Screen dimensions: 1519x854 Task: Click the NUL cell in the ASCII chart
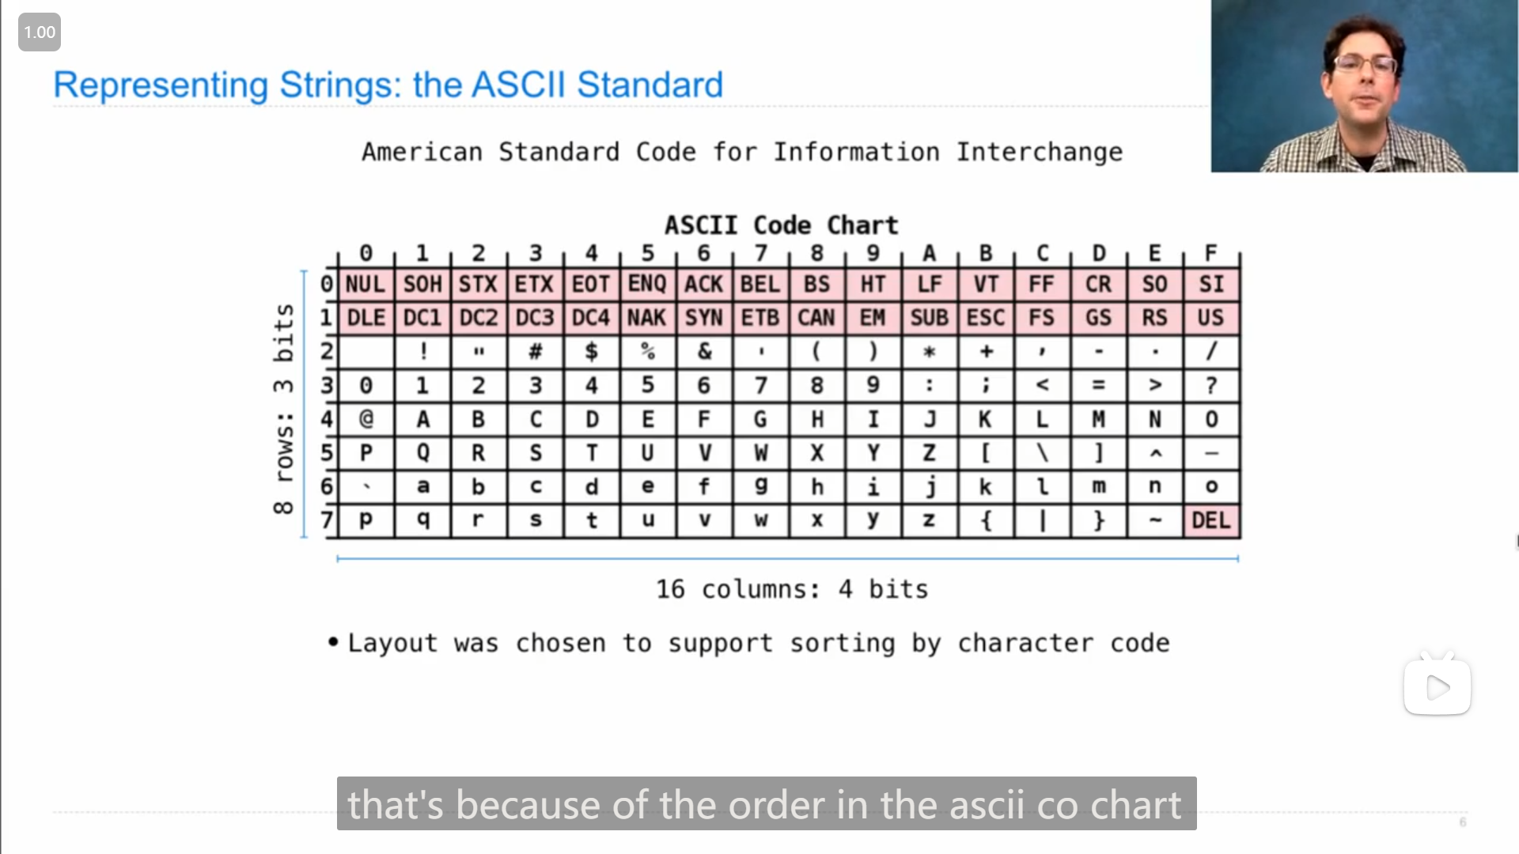coord(366,284)
